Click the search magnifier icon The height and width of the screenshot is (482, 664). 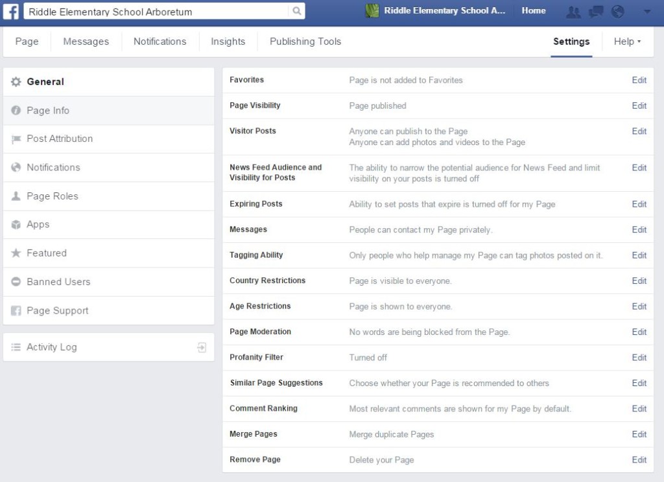click(x=297, y=11)
